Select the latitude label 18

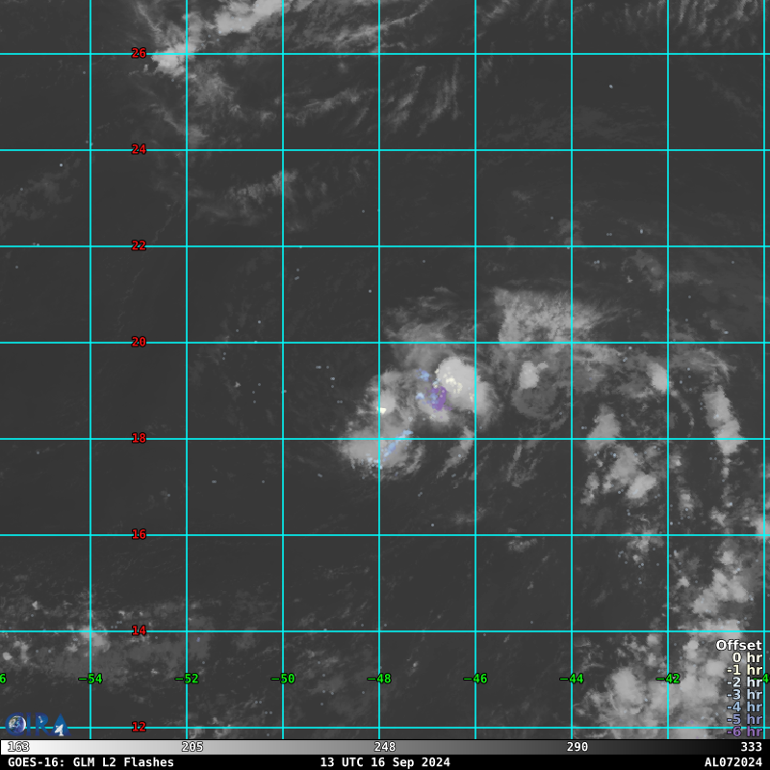coord(139,438)
